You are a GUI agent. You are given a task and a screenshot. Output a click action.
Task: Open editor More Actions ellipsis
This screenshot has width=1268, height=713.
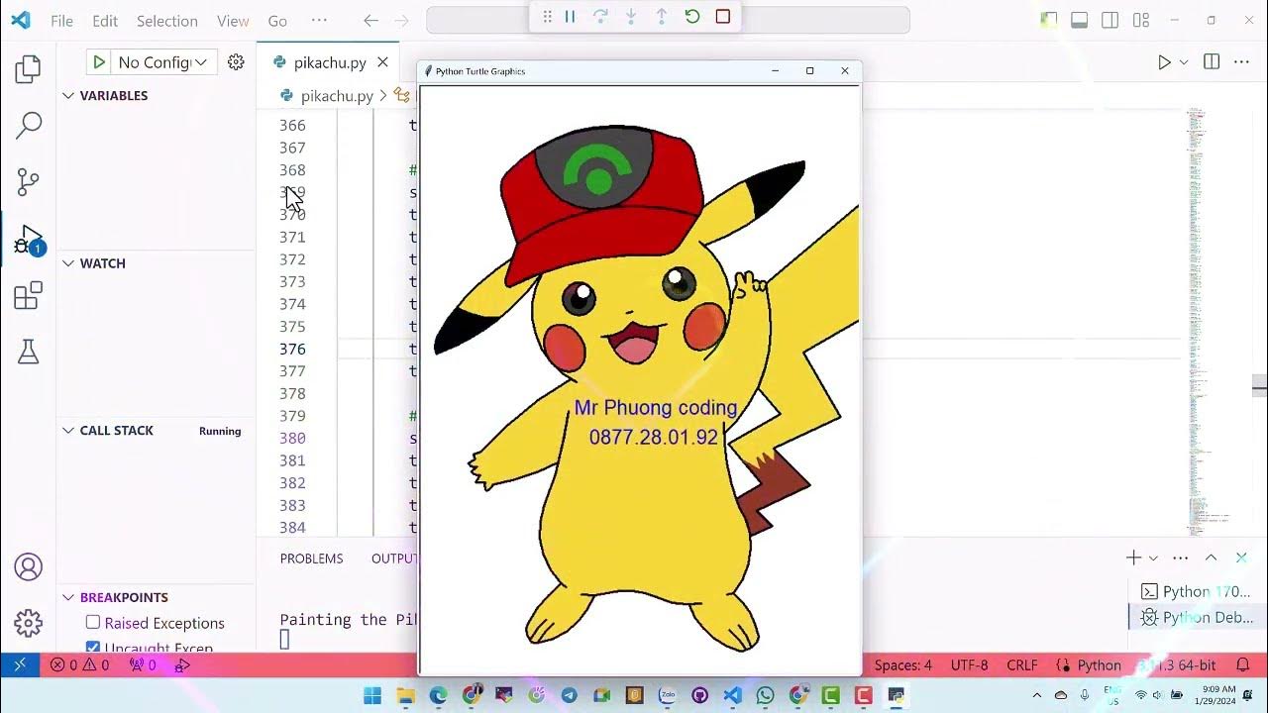[x=1241, y=62]
